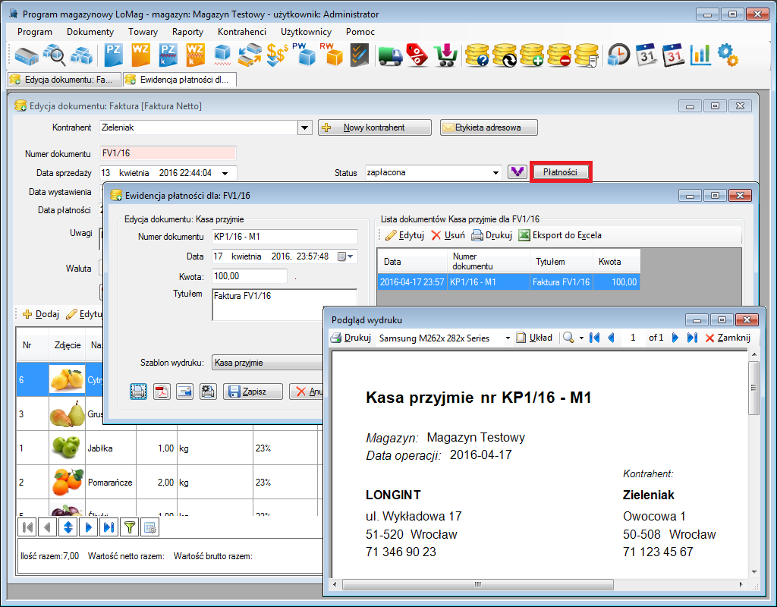This screenshot has height=607, width=777.
Task: Open the bar chart reports icon
Action: [x=700, y=55]
